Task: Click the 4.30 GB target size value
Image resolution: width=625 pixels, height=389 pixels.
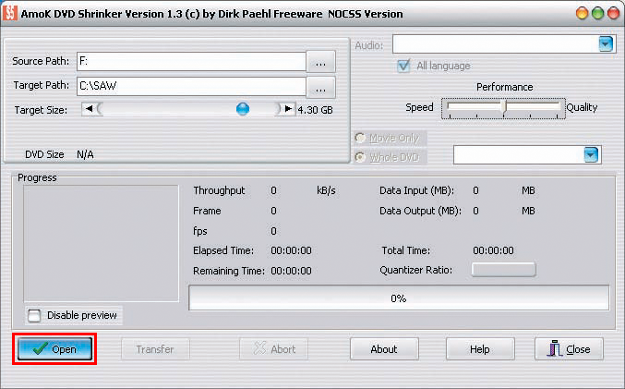Action: (316, 110)
